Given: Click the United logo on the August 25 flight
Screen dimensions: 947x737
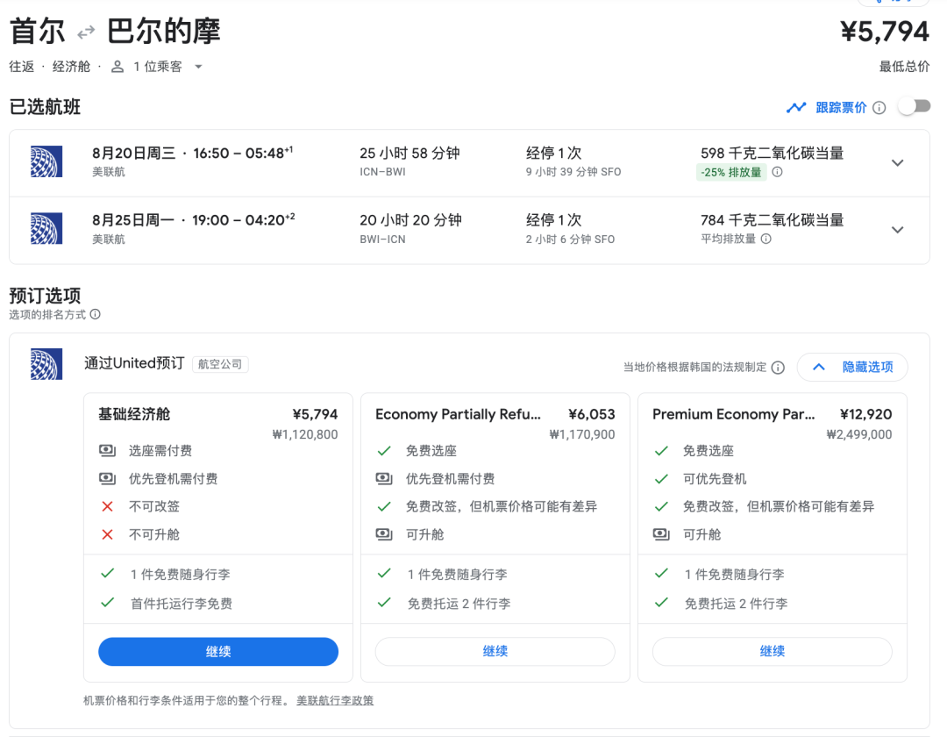Looking at the screenshot, I should tap(46, 229).
